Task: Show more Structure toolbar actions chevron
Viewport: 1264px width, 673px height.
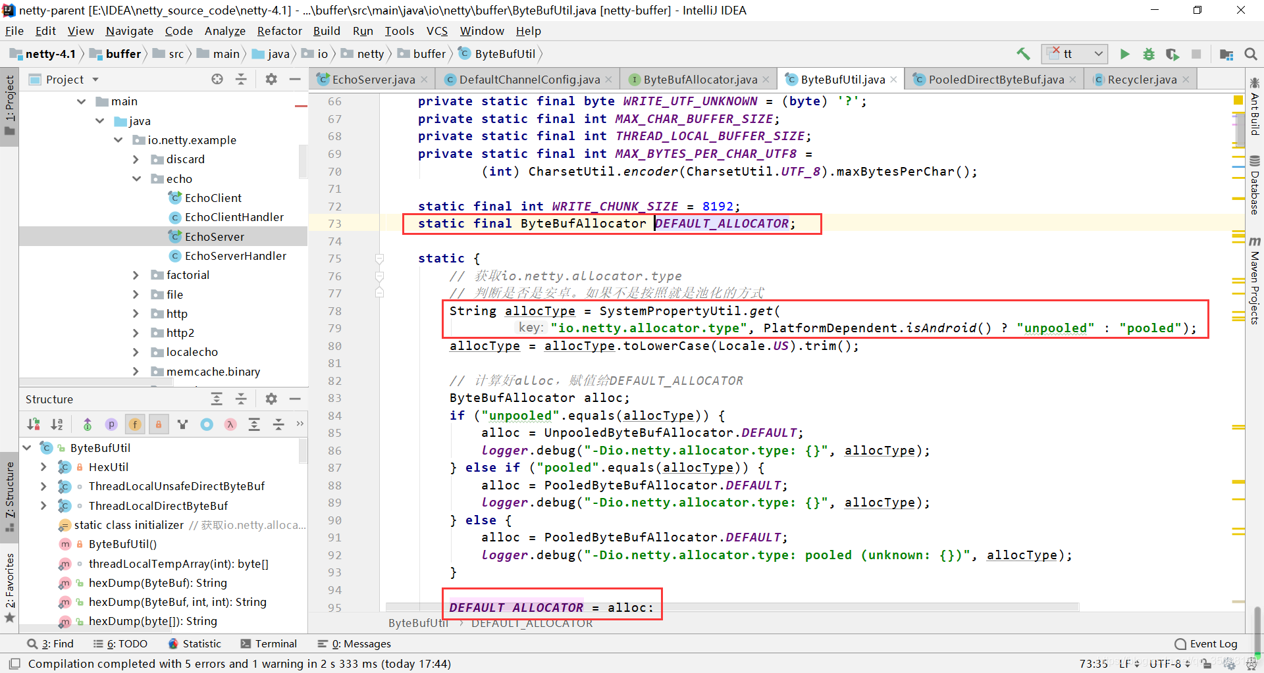Action: coord(300,424)
